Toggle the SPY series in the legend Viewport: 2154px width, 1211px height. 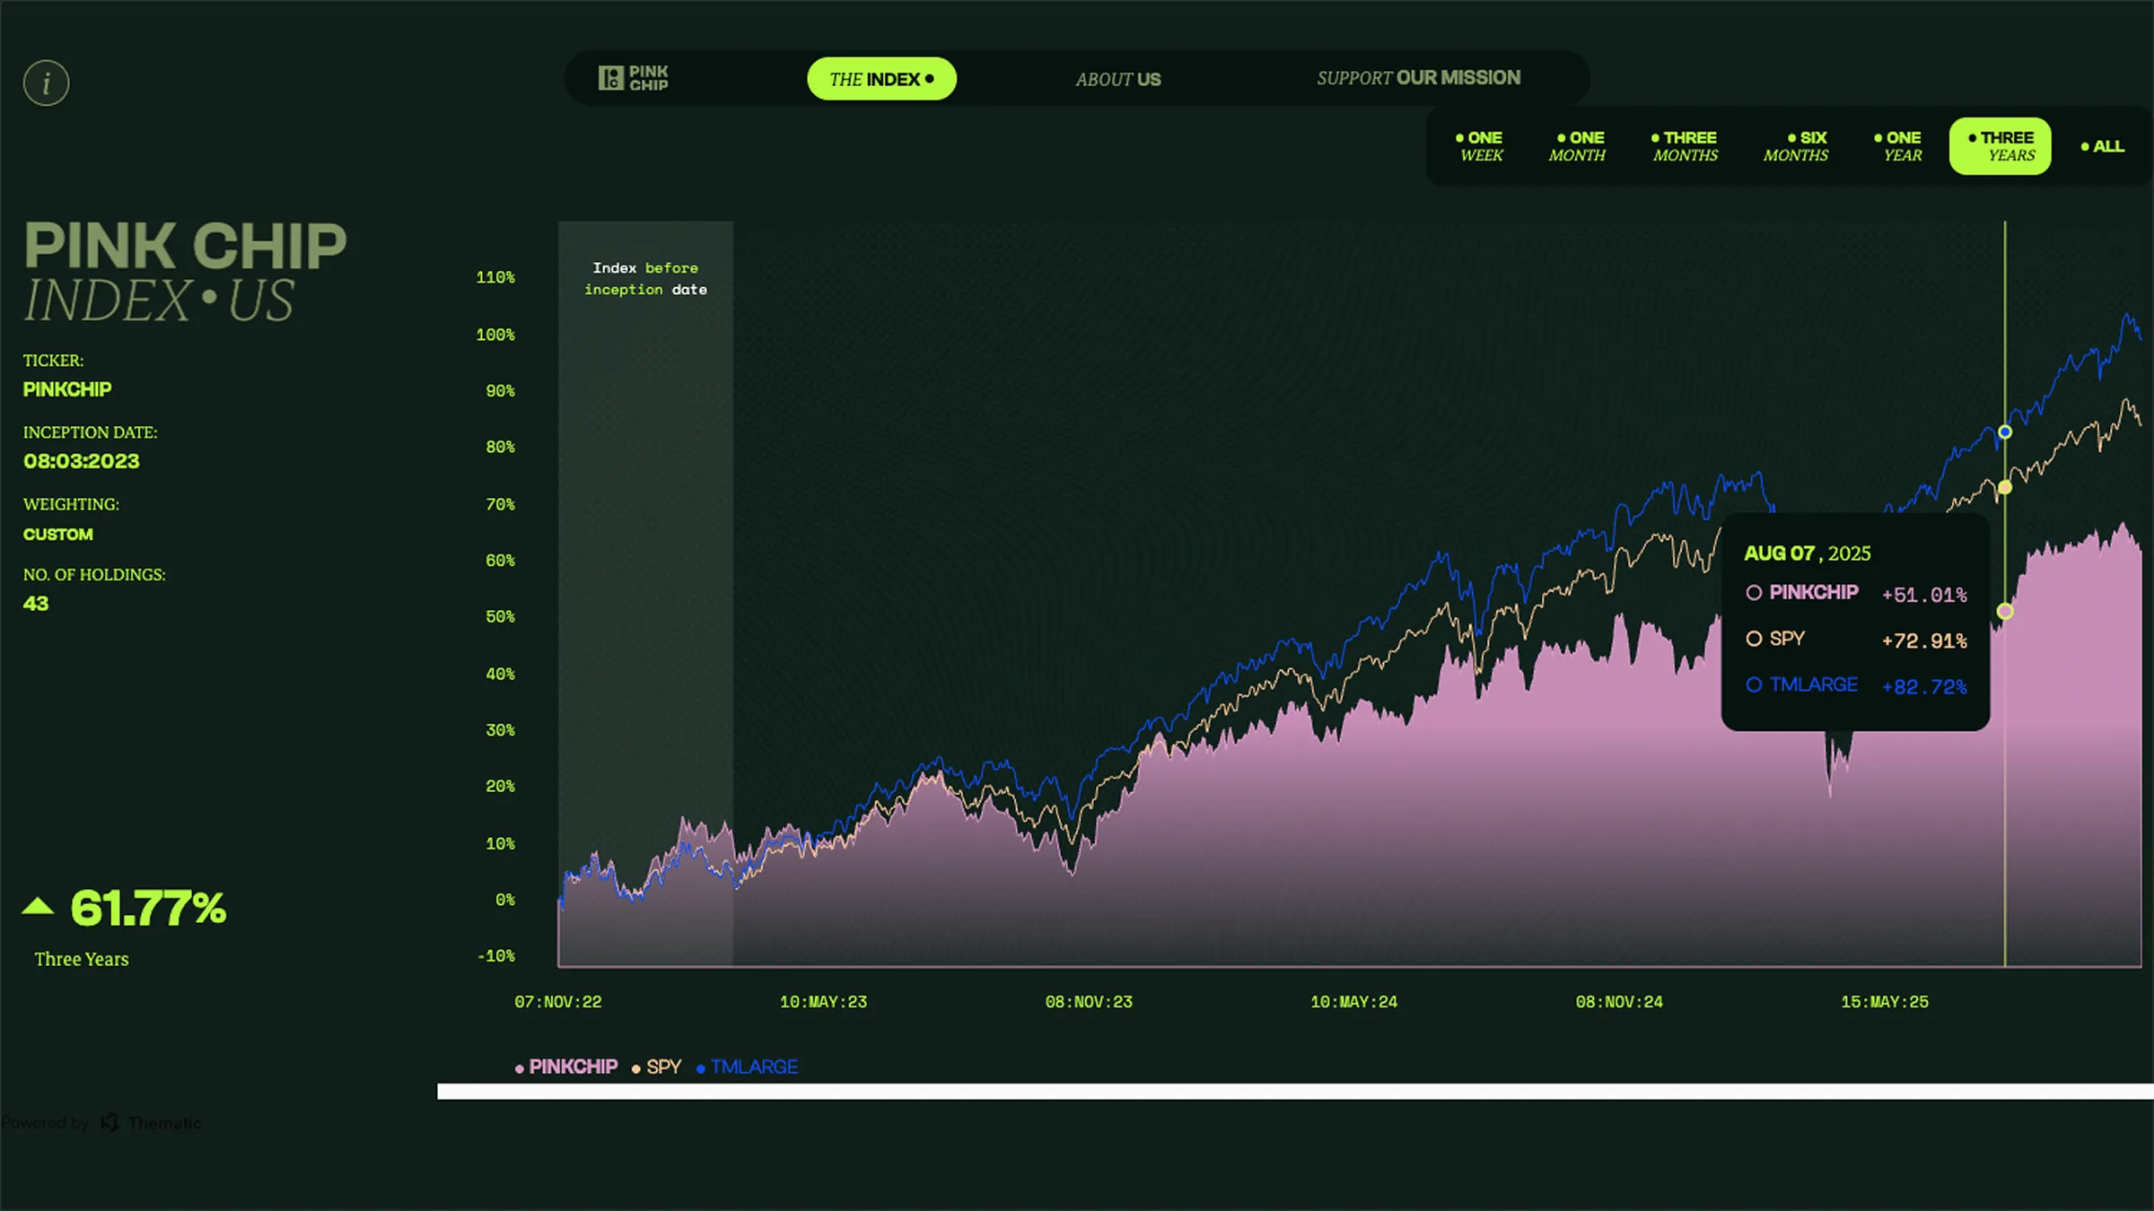coord(664,1067)
